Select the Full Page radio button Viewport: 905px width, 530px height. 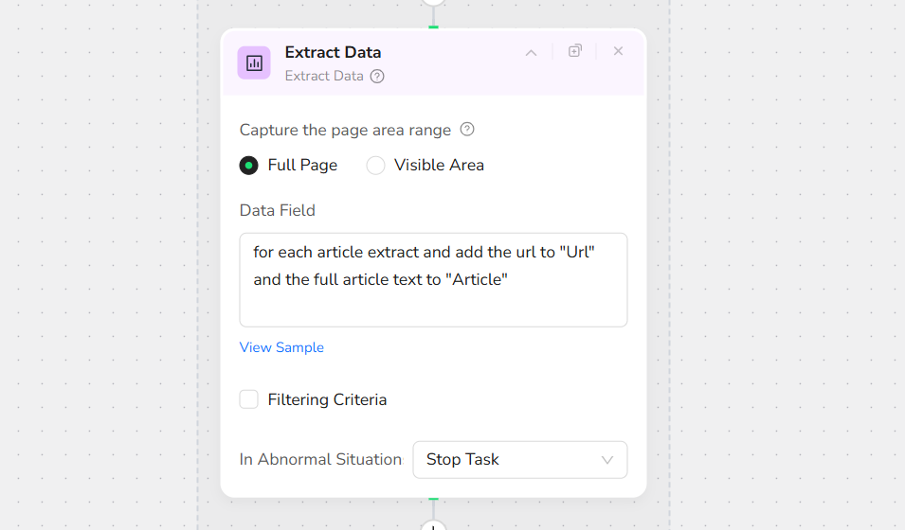pos(249,166)
